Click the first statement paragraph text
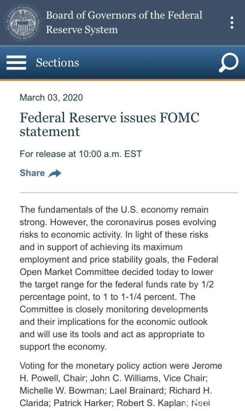The width and height of the screenshot is (245, 411). click(x=119, y=278)
